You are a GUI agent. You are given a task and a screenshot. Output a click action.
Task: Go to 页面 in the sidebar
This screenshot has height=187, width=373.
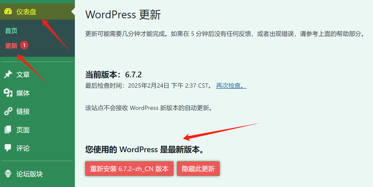[23, 130]
